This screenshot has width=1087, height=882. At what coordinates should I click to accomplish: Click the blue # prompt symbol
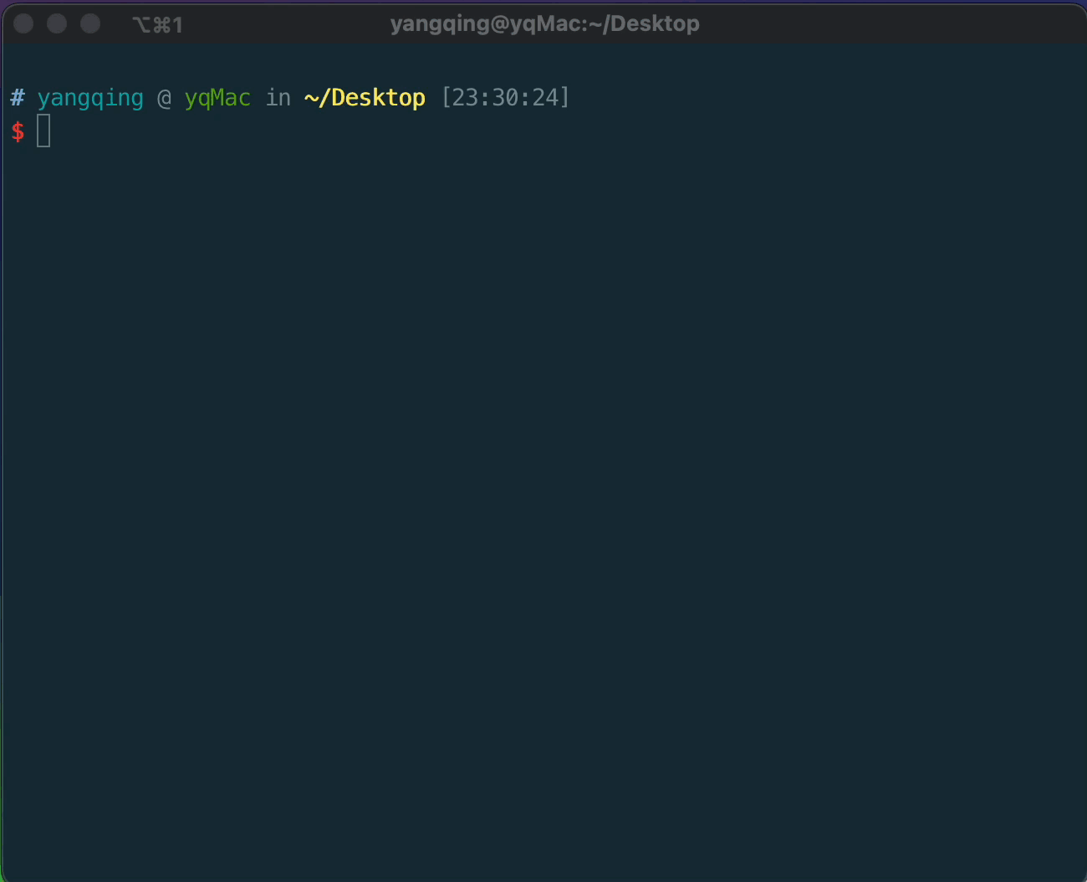(x=18, y=98)
